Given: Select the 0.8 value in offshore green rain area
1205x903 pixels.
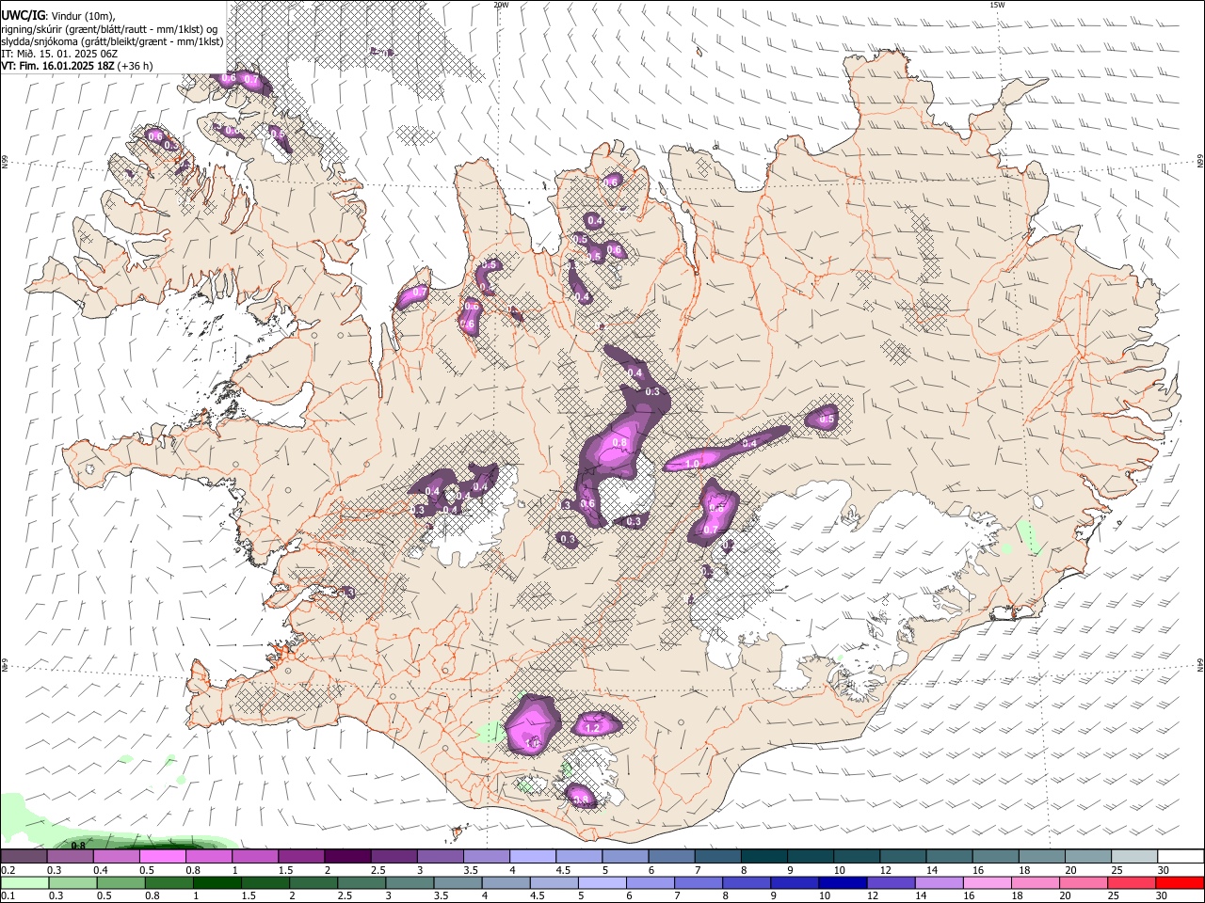Looking at the screenshot, I should [78, 846].
